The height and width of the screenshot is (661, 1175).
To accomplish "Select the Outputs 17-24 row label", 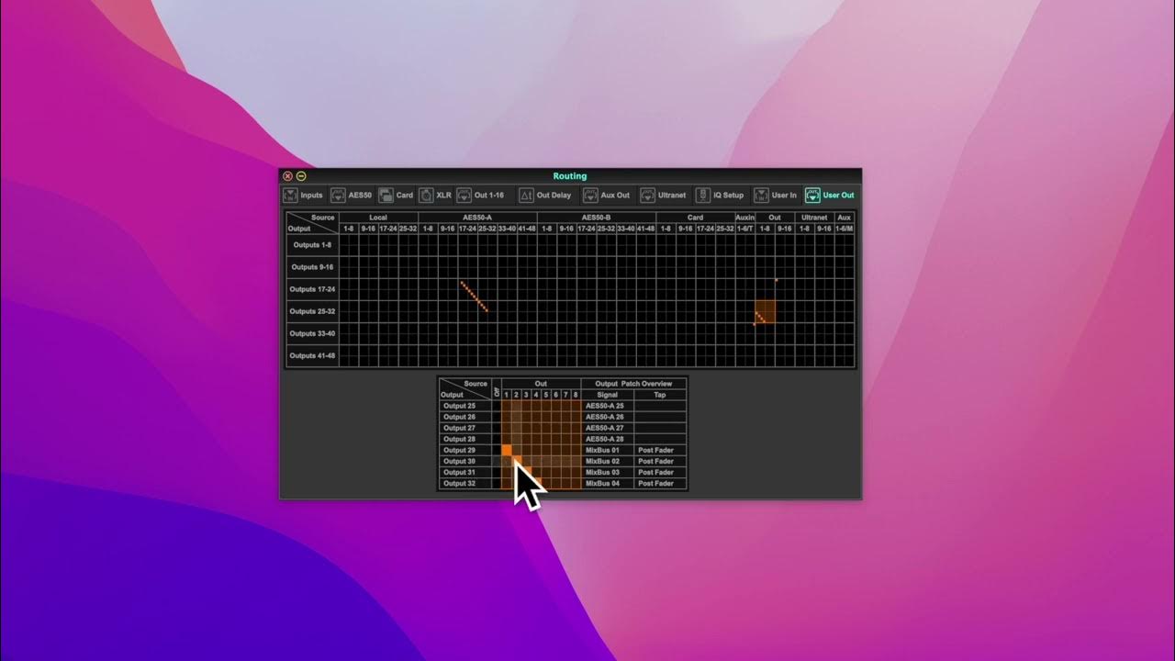I will (312, 289).
